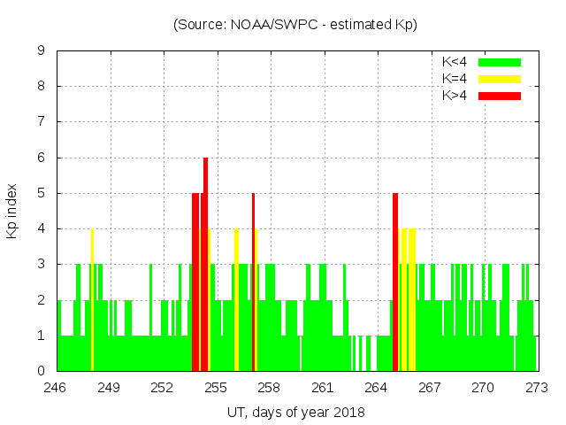Click the y-axis tick label 0
Screen dimensions: 566x425
click(x=42, y=371)
